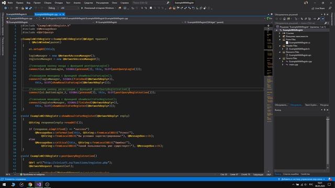335x188 pixels.
Task: Switch to the Ресурсы panel tab
Action: [324, 105]
